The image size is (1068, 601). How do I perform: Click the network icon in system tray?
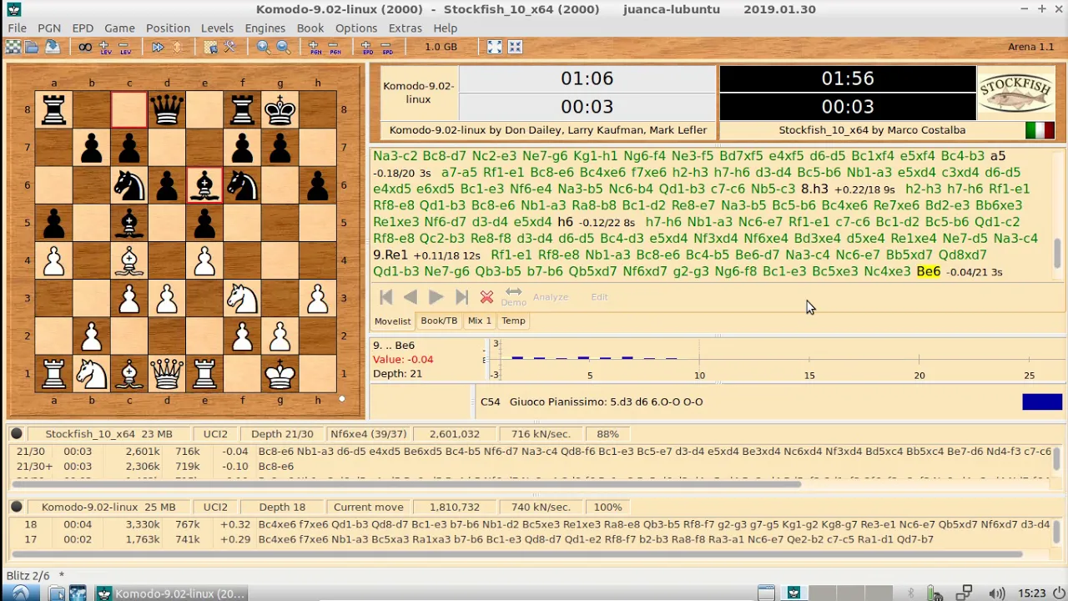pos(965,593)
